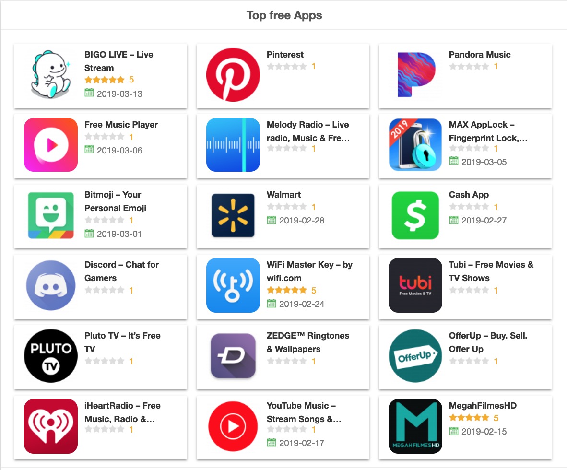The image size is (567, 470).
Task: Open the WiFi Master Key icon
Action: (x=233, y=285)
